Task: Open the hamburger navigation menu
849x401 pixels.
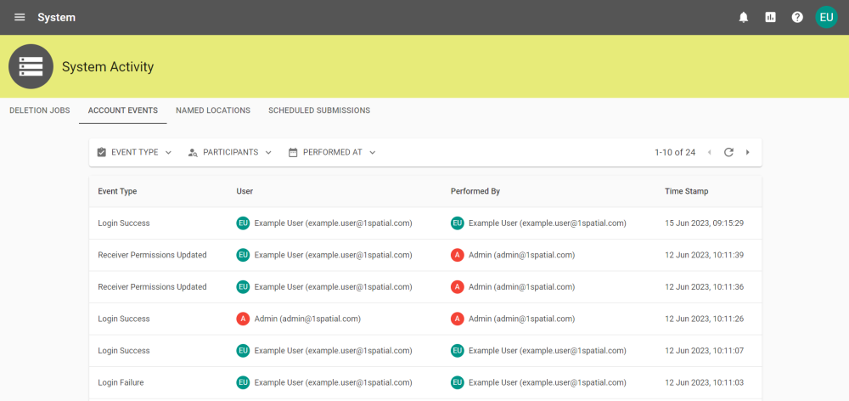Action: coord(20,17)
